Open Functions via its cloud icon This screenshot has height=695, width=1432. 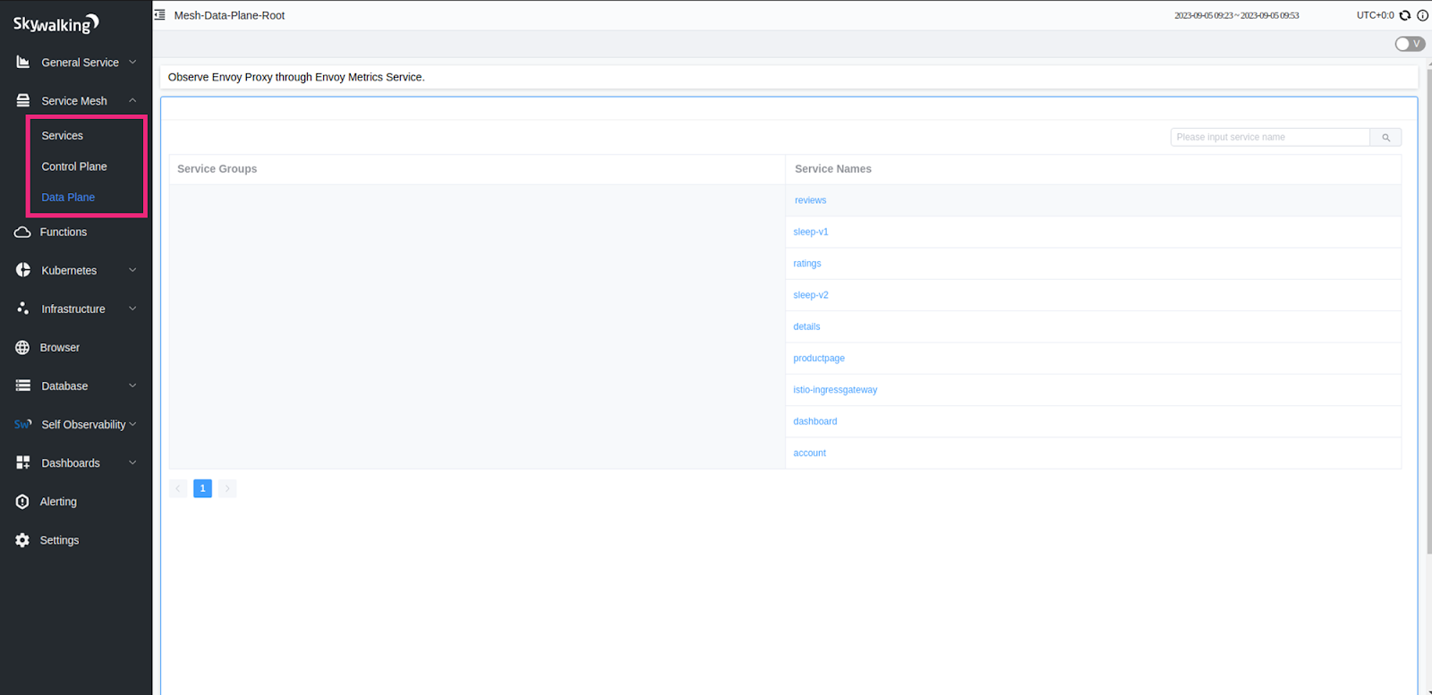[22, 233]
